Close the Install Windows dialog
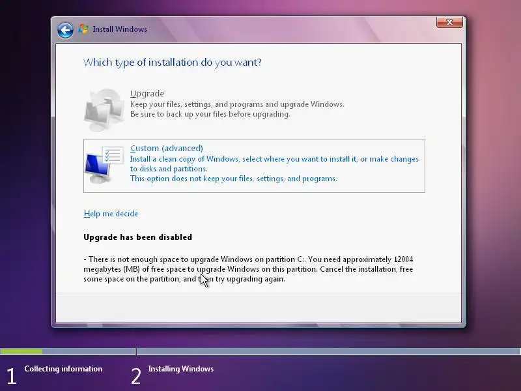521x391 pixels. click(449, 22)
